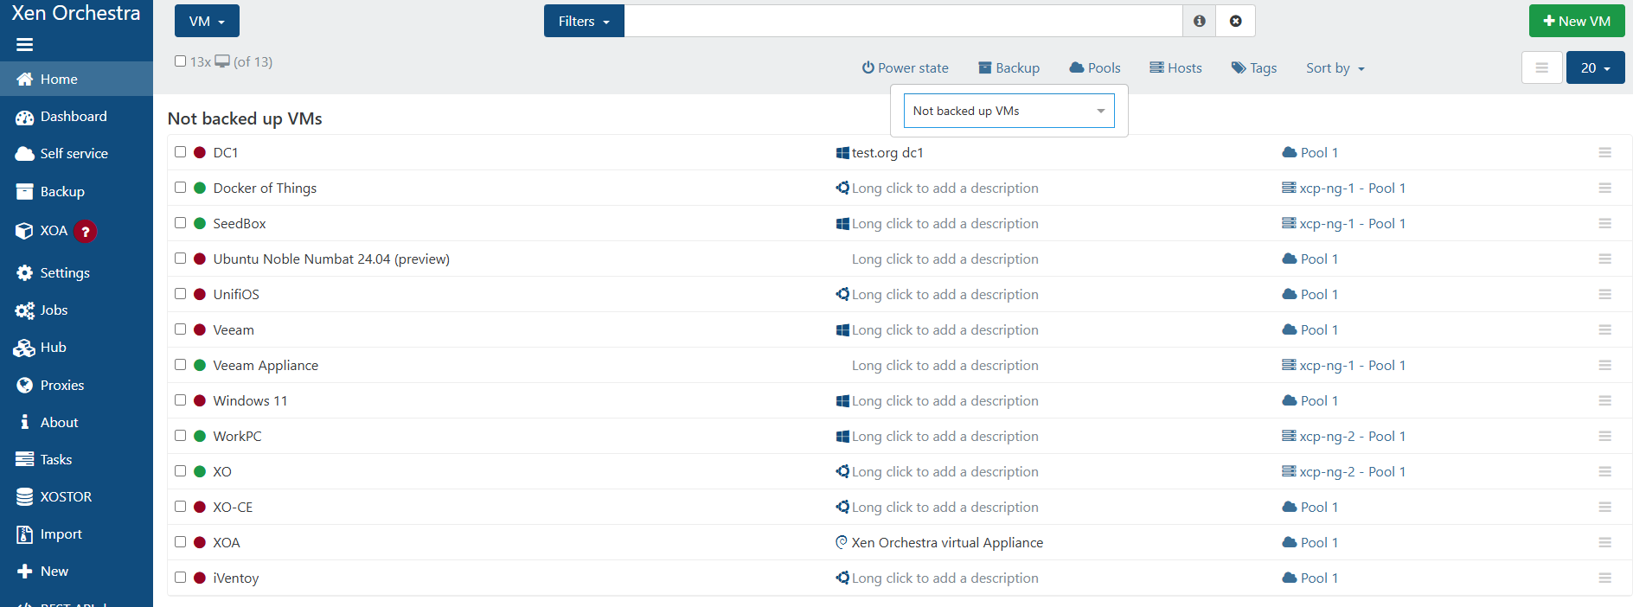The image size is (1633, 607).
Task: Click the XOSTOR database icon in sidebar
Action: point(25,497)
